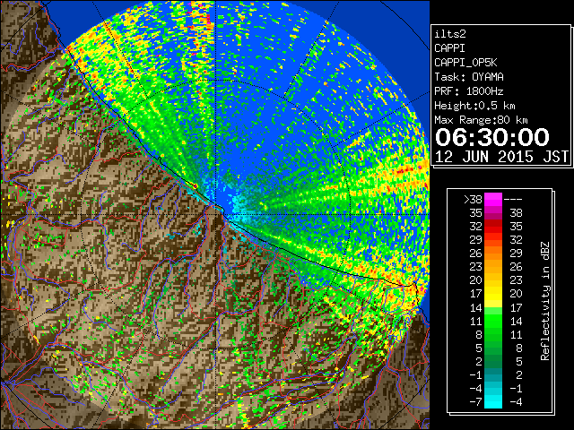
Task: Click the Reflectivity in dBZ axis label
Action: (x=544, y=301)
